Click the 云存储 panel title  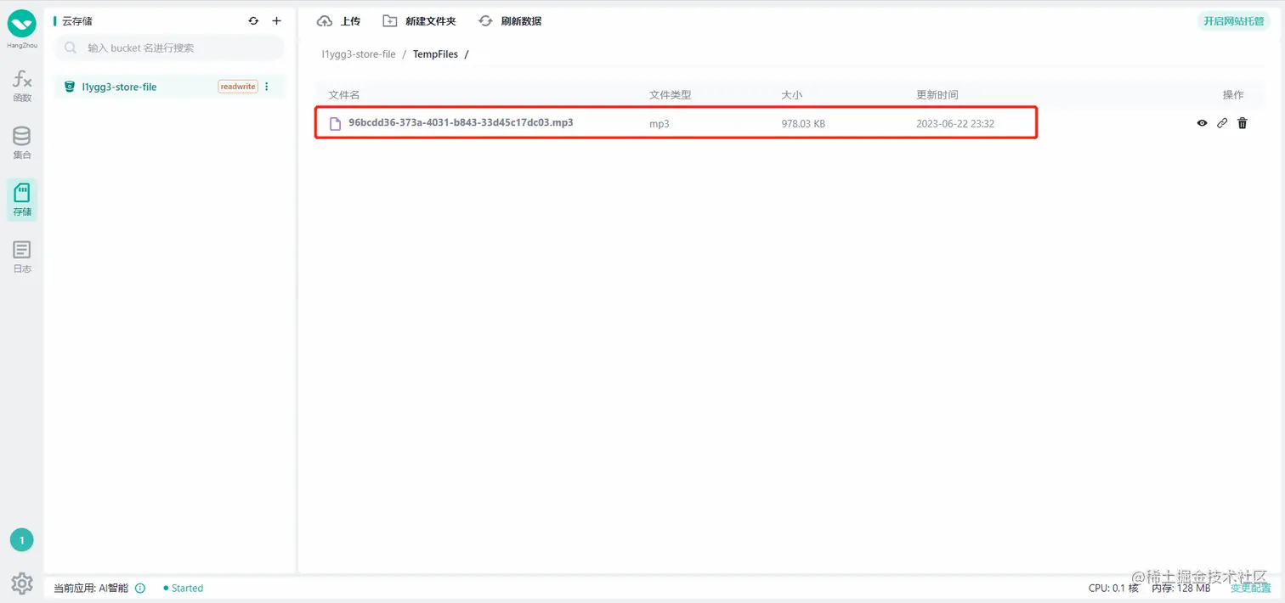[77, 21]
